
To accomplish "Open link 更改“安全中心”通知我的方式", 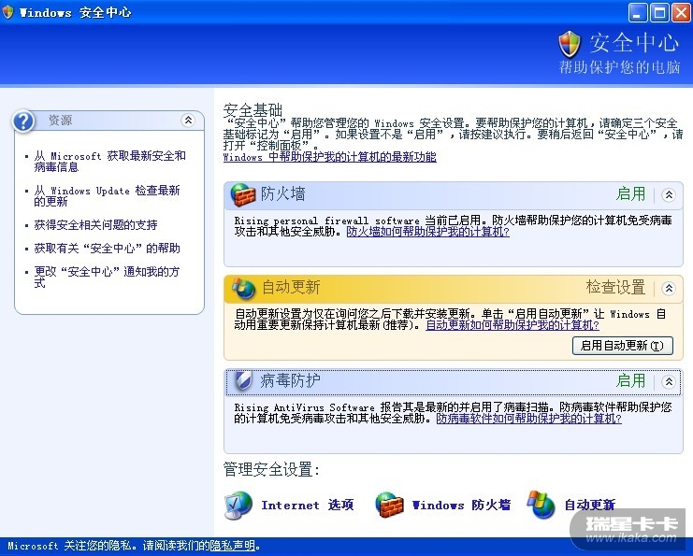I will tap(107, 277).
